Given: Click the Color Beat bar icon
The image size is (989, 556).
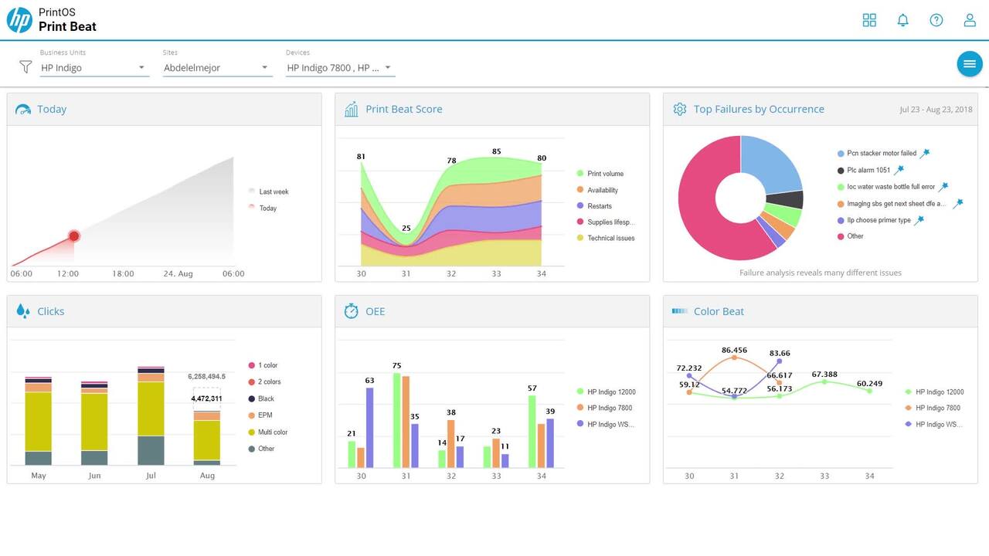Looking at the screenshot, I should (x=680, y=311).
